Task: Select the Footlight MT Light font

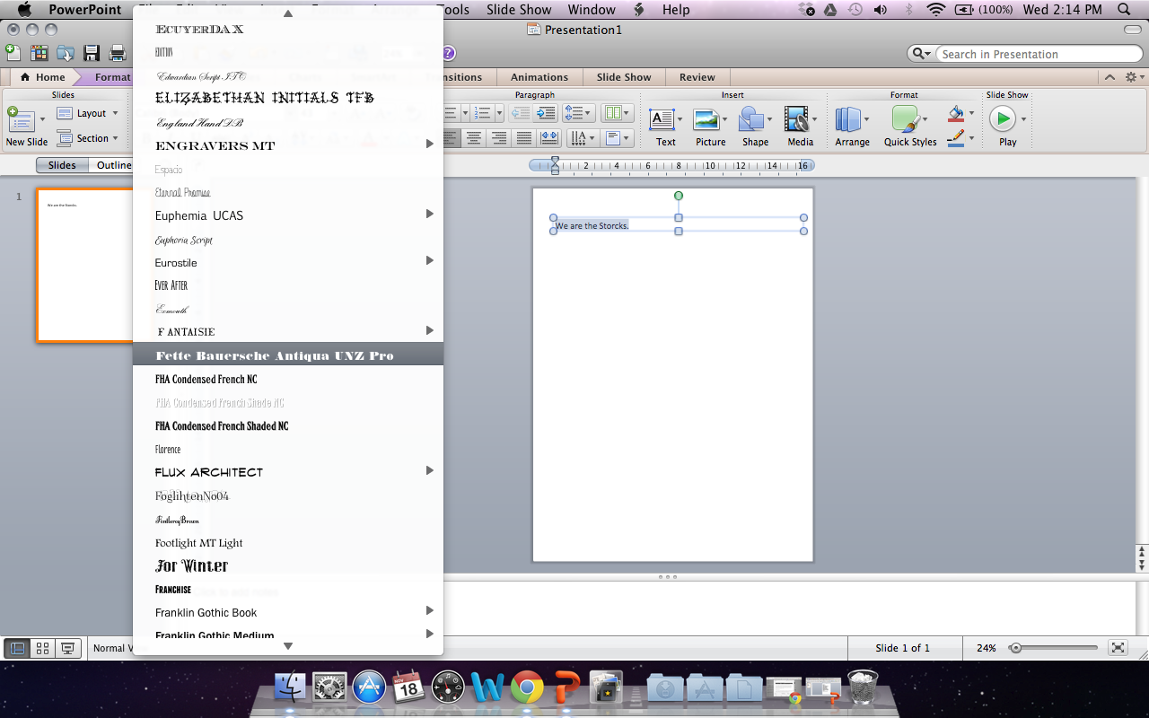Action: coord(288,542)
